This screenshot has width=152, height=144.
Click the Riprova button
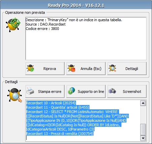pos(45,68)
